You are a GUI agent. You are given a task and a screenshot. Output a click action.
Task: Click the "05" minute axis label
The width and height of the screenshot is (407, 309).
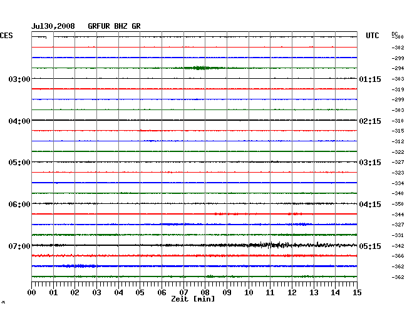pos(140,293)
